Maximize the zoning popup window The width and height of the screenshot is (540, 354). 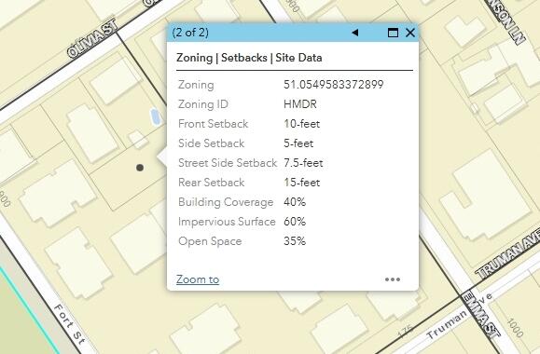(x=393, y=33)
